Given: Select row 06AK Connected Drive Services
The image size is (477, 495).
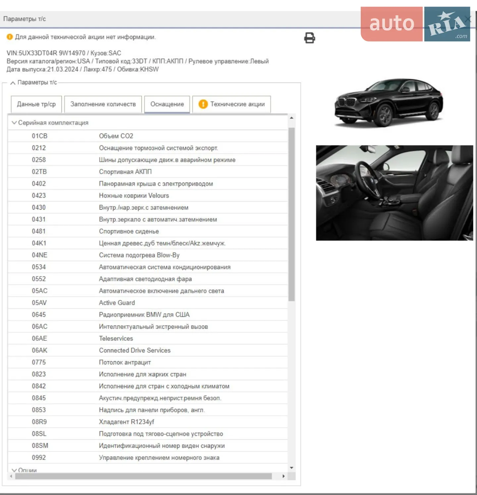Looking at the screenshot, I should coord(148,351).
